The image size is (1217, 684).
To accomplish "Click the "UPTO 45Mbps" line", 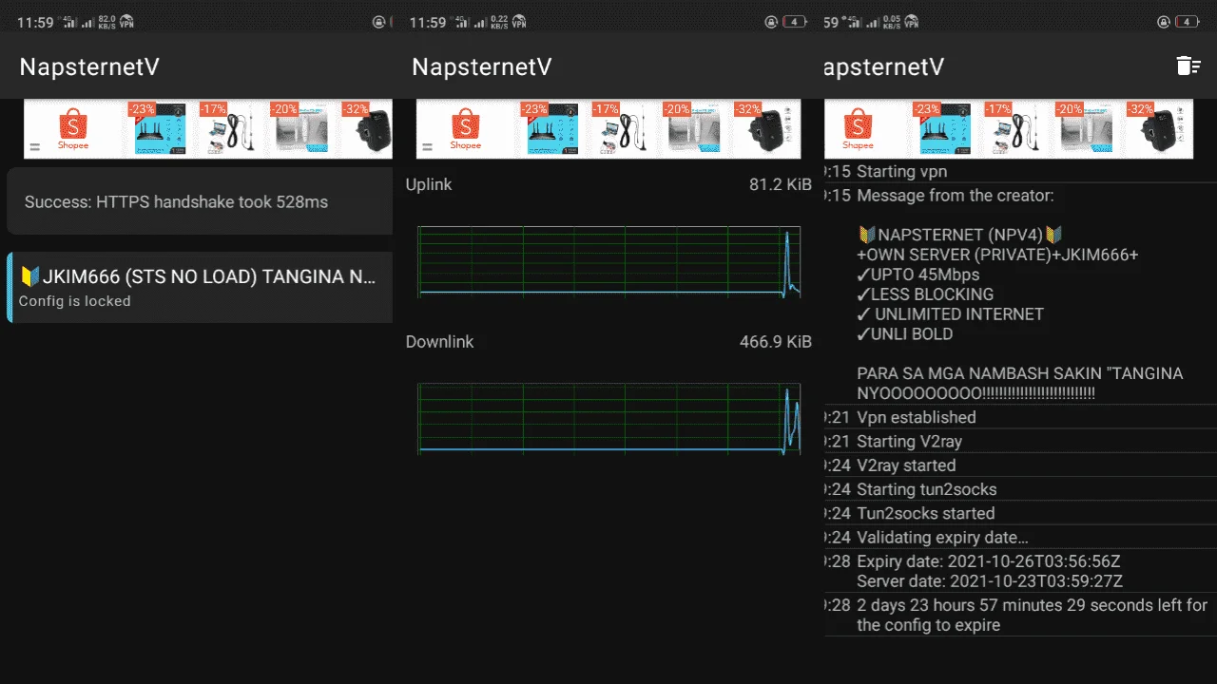I will coord(918,275).
